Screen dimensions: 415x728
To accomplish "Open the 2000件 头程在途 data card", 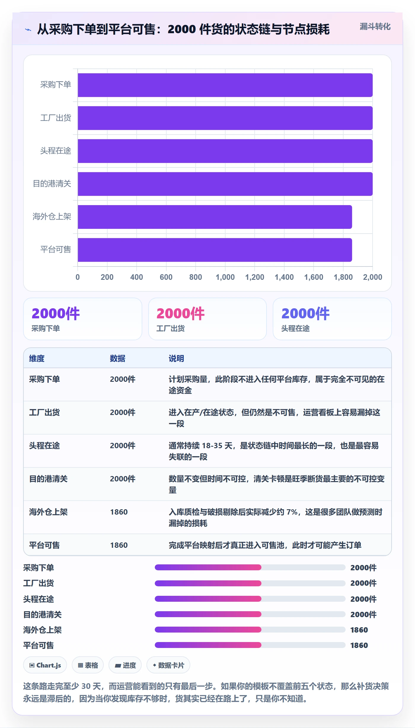I will (x=332, y=319).
